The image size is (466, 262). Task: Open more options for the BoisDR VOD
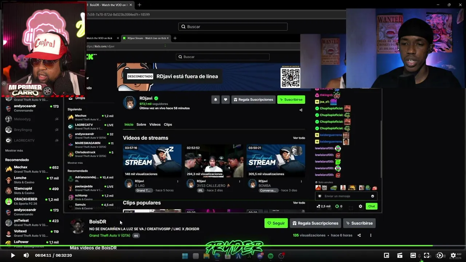click(x=371, y=235)
